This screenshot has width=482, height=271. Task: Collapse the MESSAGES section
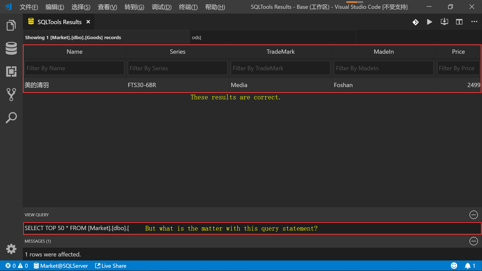point(473,241)
